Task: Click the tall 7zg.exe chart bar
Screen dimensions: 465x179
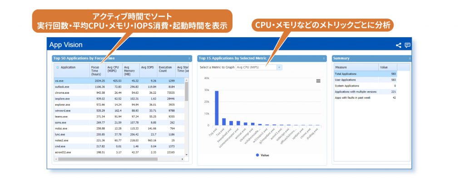Action: tap(217, 108)
